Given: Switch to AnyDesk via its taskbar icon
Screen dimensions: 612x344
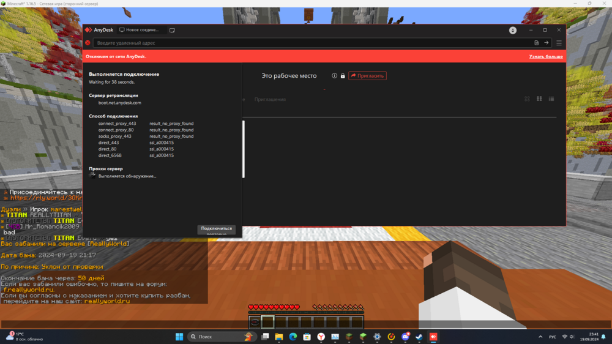Looking at the screenshot, I should (433, 337).
